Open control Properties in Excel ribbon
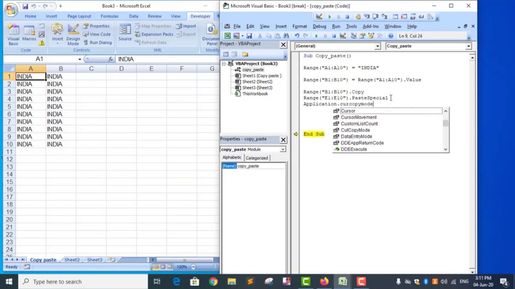This screenshot has width=515, height=289. pyautogui.click(x=96, y=26)
